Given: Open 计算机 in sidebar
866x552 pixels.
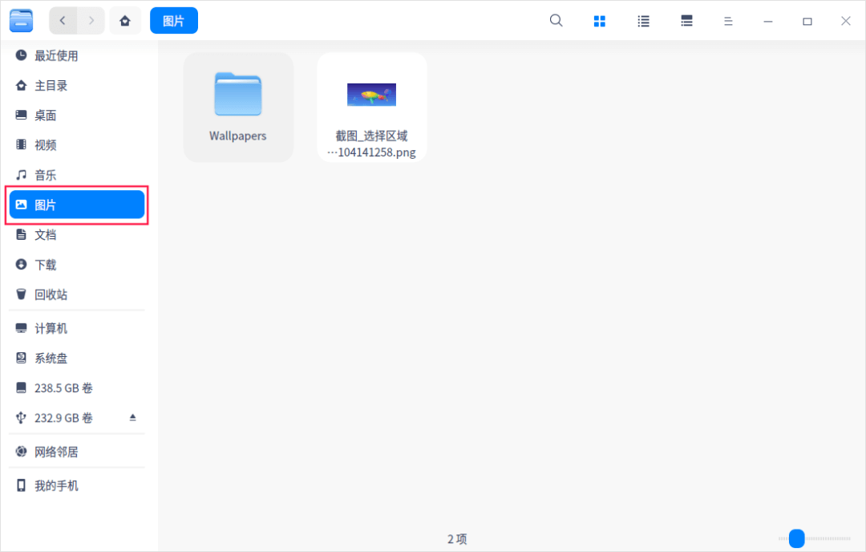Looking at the screenshot, I should pos(77,328).
